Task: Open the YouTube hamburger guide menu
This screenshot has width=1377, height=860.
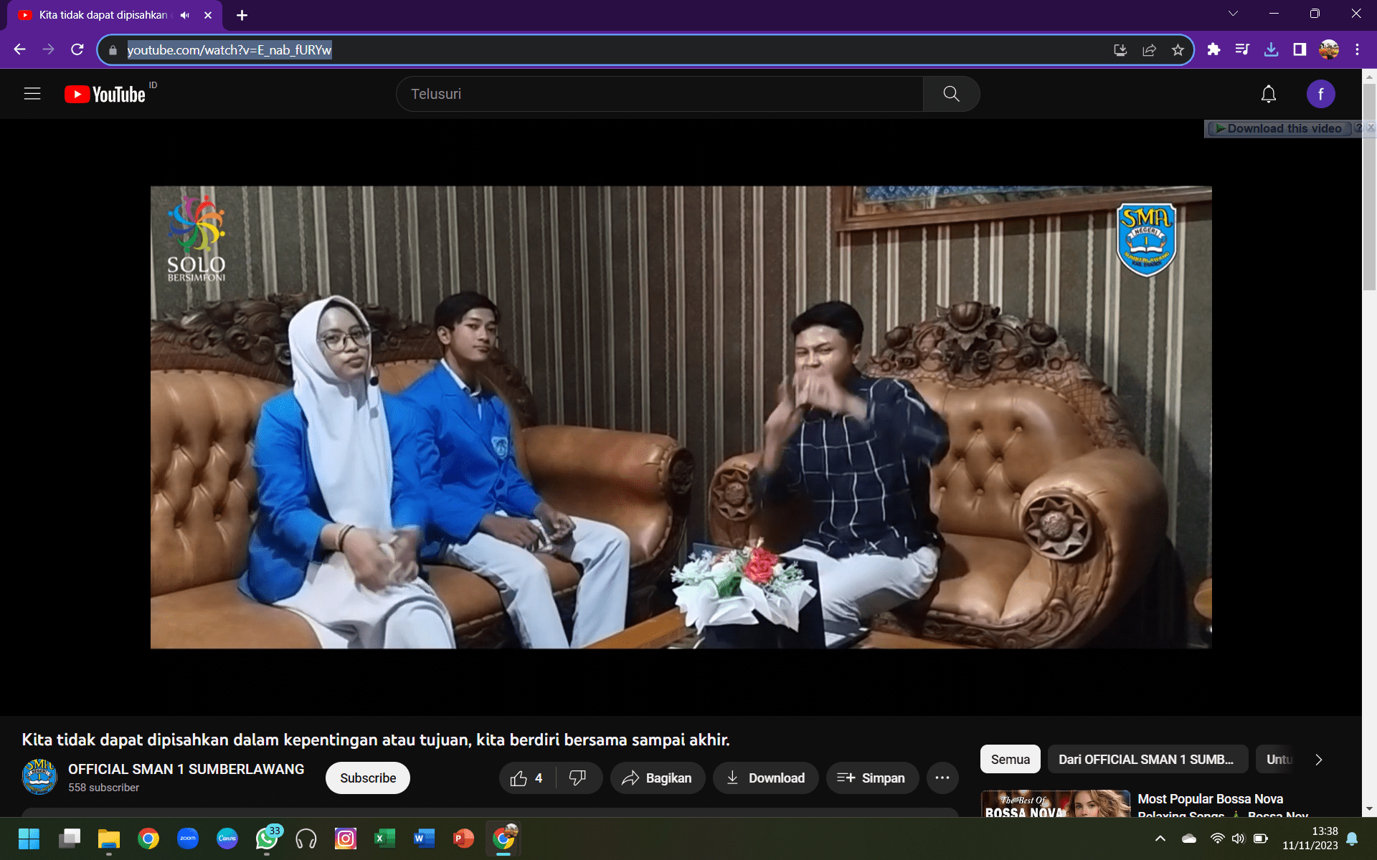Action: pos(32,94)
